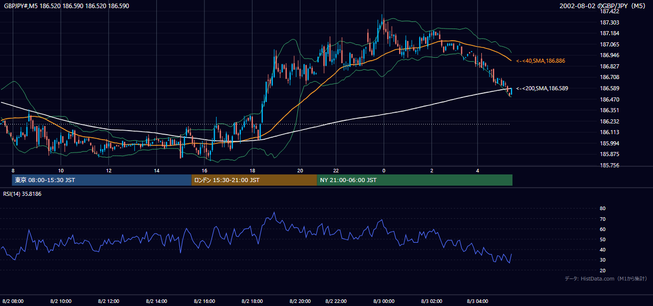Screen dimensions: 653x306
Task: Click the hour label 12 under the price chart
Action: pos(108,170)
